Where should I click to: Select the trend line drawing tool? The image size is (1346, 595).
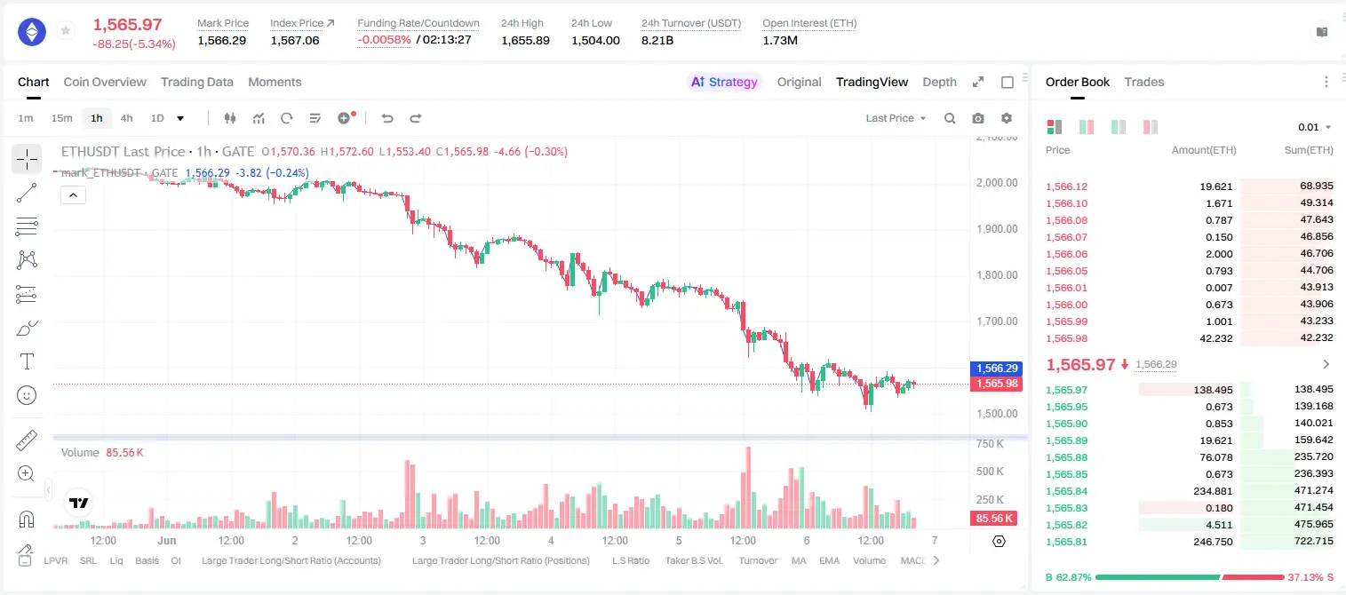[27, 193]
